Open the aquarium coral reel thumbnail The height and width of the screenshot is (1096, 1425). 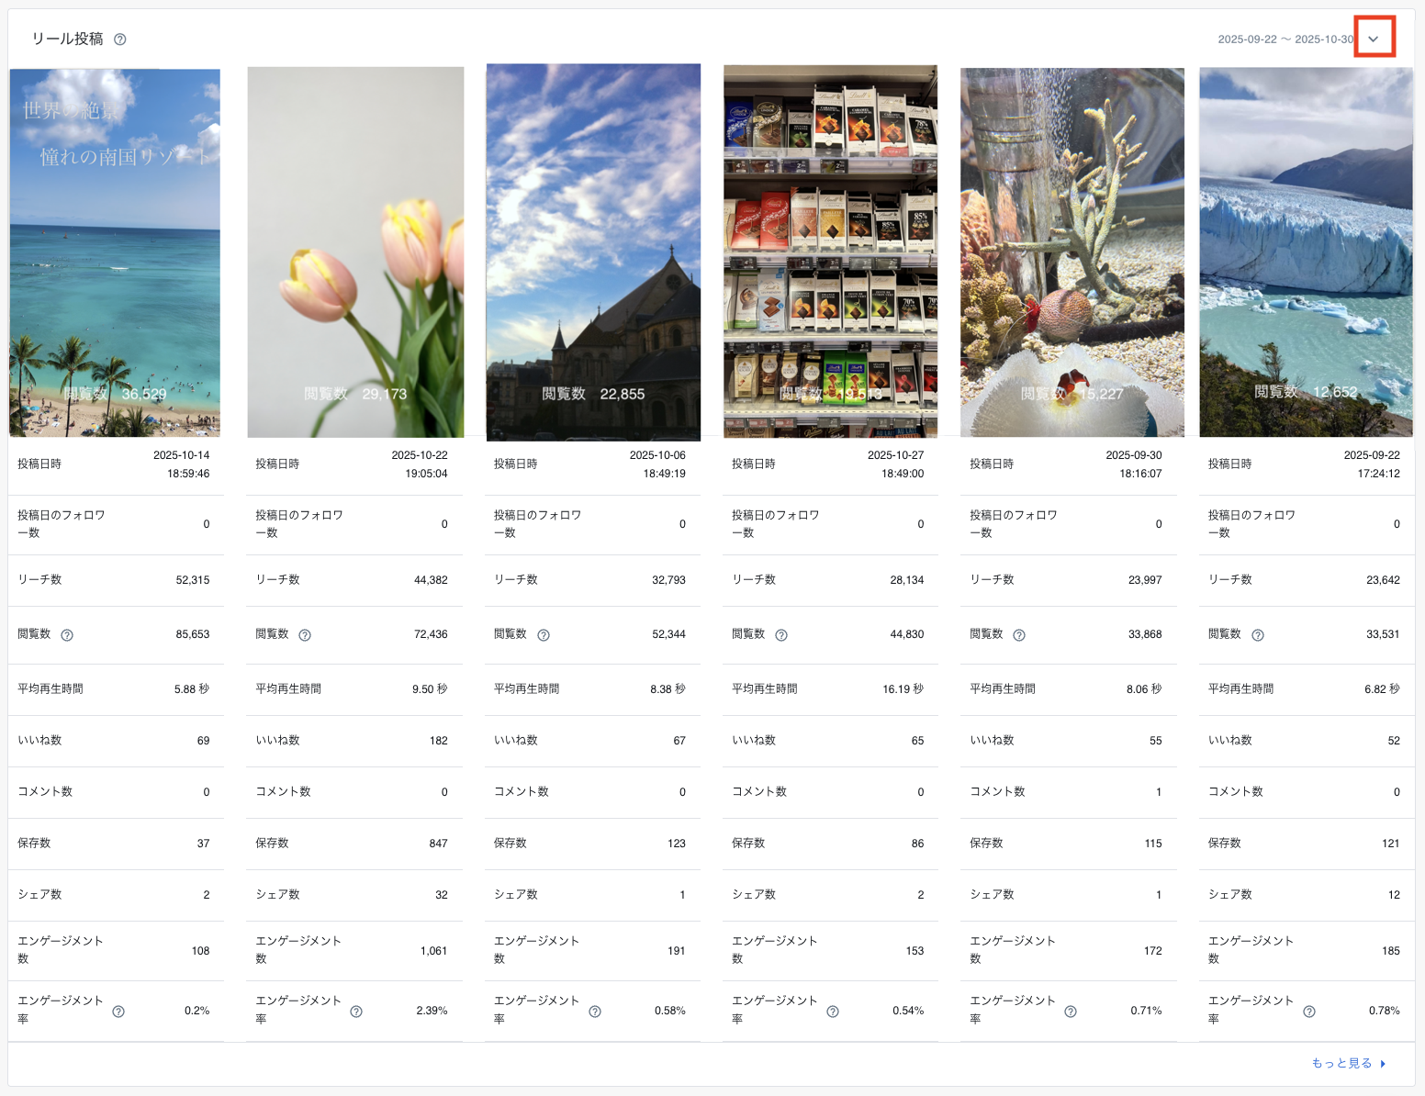pyautogui.click(x=1072, y=252)
